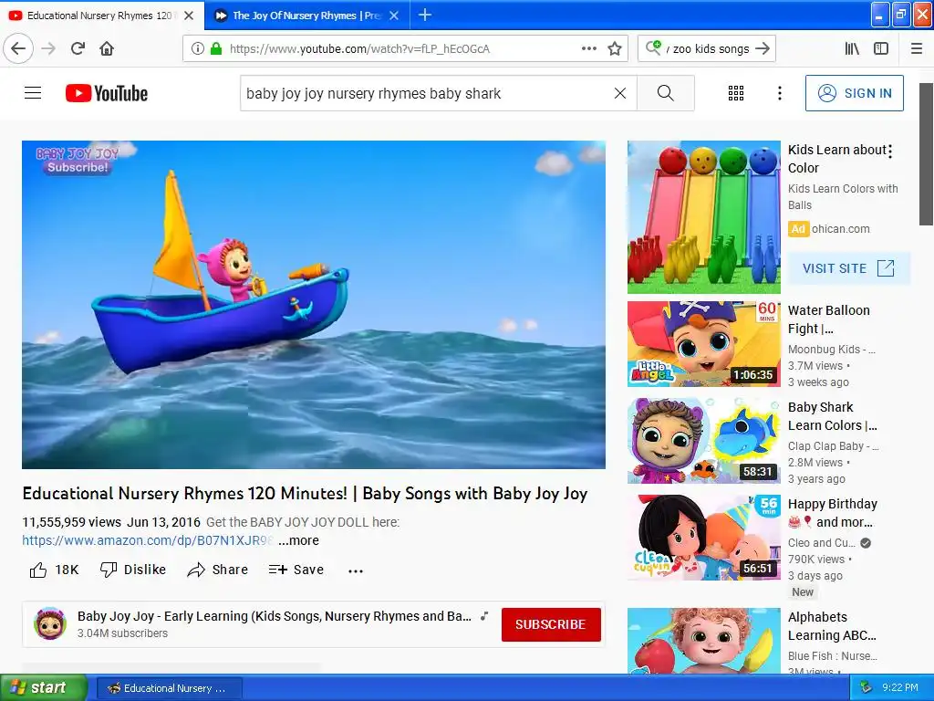Open Baby Shark Learn Colors thumbnail
Screen dimensions: 934x701
[703, 441]
